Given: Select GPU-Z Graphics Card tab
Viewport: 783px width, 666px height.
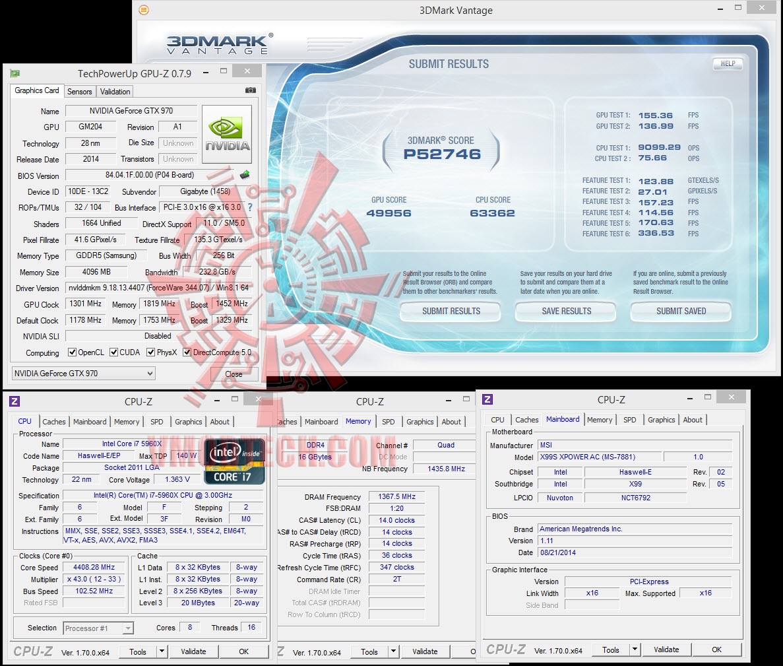Looking at the screenshot, I should pos(37,90).
